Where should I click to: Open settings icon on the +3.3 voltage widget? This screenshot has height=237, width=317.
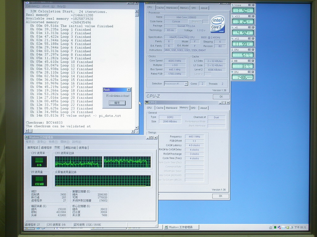point(250,16)
